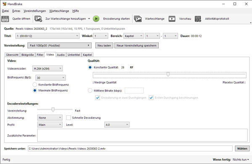
Task: Open the Extras menu
Action: point(16,11)
